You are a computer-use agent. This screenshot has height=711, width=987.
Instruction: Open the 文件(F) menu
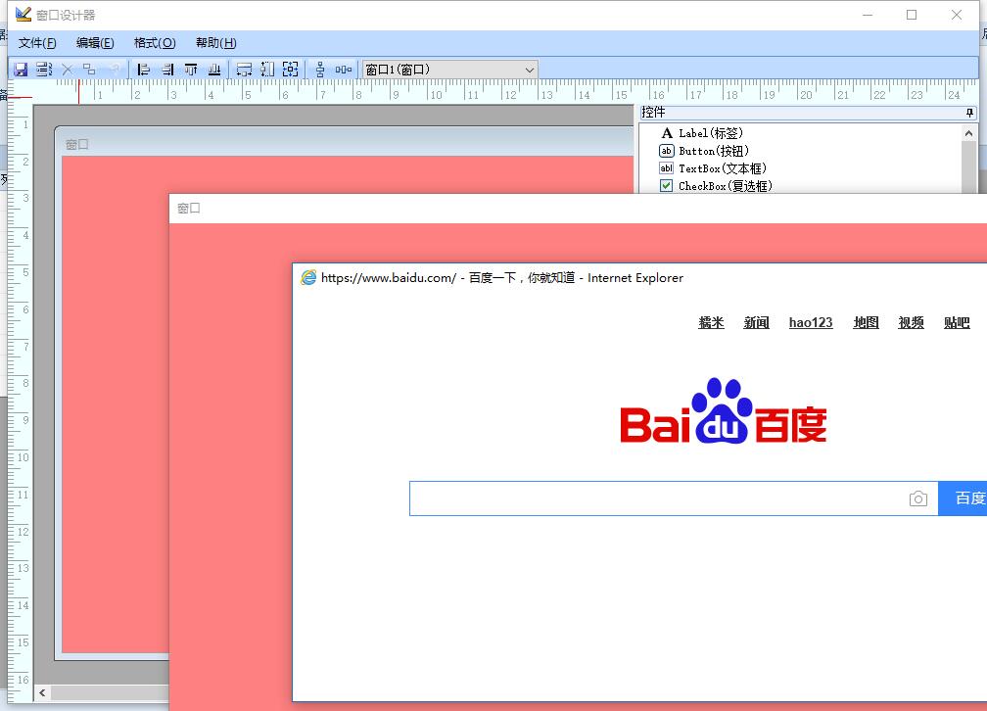(37, 43)
